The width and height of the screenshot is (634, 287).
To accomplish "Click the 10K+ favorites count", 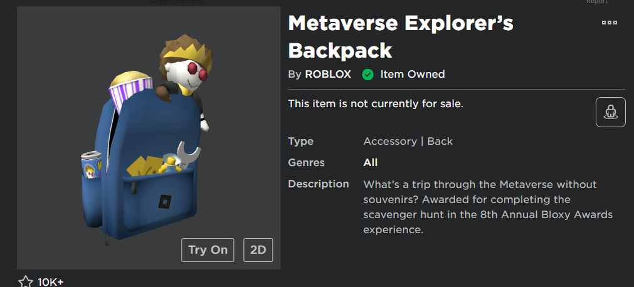I will pos(50,282).
